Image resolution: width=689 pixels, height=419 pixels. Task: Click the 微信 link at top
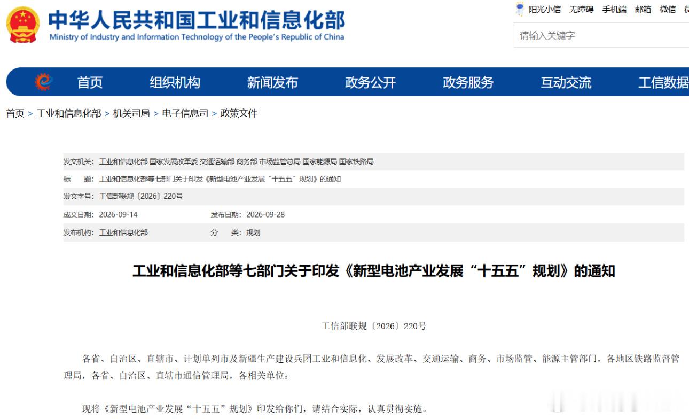pos(668,9)
